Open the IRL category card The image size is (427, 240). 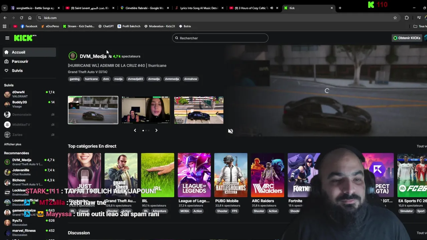[157, 175]
